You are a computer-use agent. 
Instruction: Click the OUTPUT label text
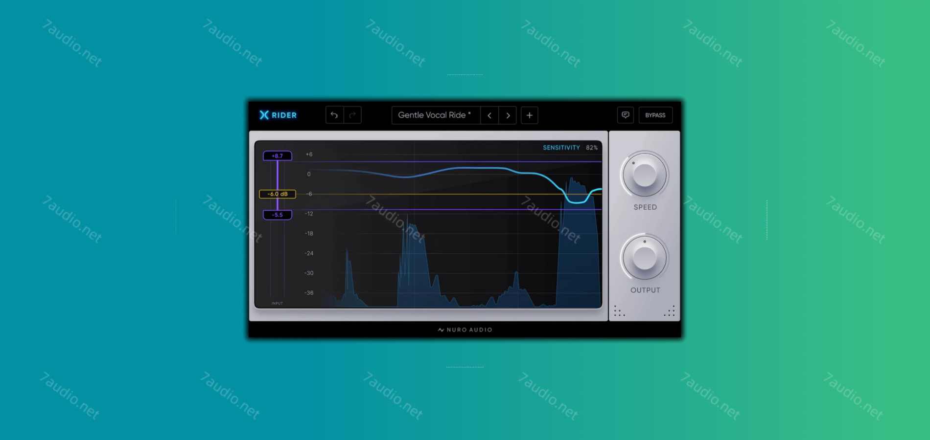[x=645, y=290]
